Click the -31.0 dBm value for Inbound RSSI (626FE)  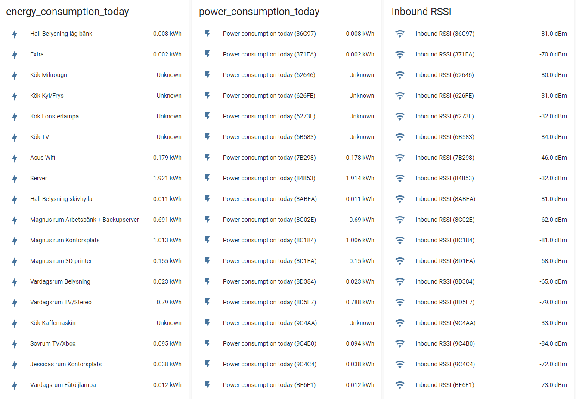pyautogui.click(x=553, y=96)
